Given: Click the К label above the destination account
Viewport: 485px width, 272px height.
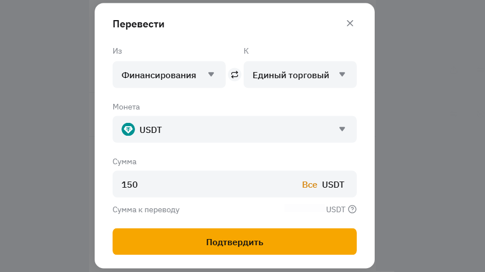Looking at the screenshot, I should pos(246,51).
